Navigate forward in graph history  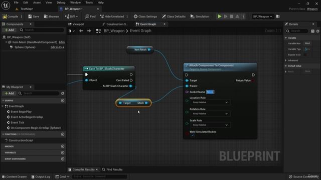coord(89,31)
